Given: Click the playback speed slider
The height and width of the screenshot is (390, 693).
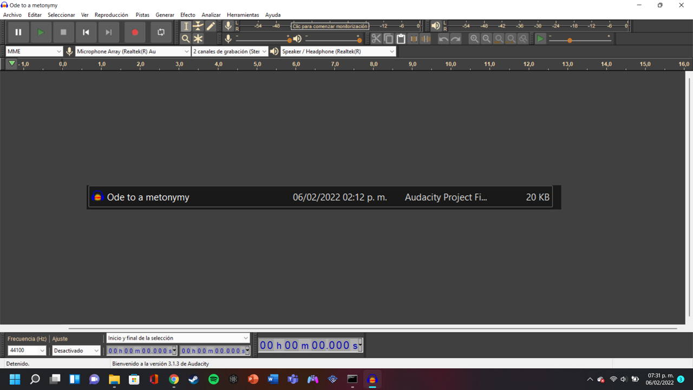Looking at the screenshot, I should point(580,38).
